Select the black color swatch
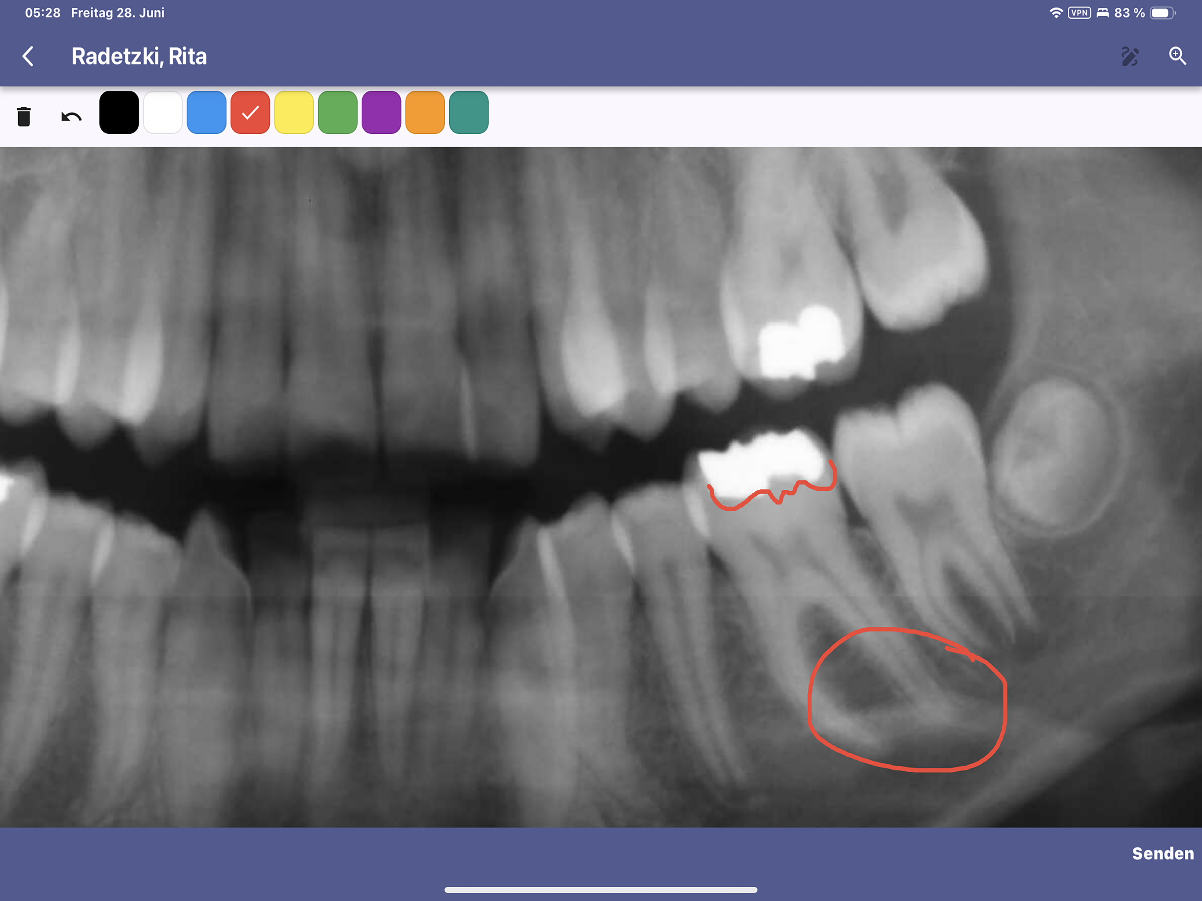The image size is (1202, 901). click(x=119, y=113)
